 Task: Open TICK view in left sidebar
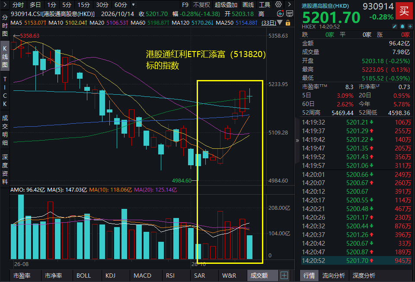[x=5, y=91]
